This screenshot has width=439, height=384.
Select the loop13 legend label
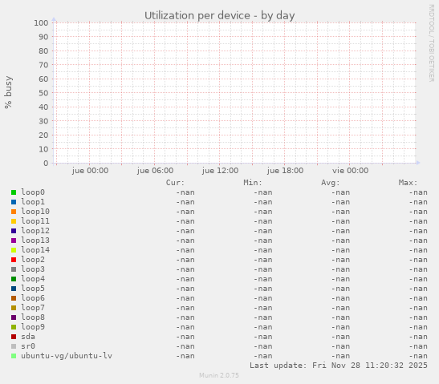click(35, 241)
